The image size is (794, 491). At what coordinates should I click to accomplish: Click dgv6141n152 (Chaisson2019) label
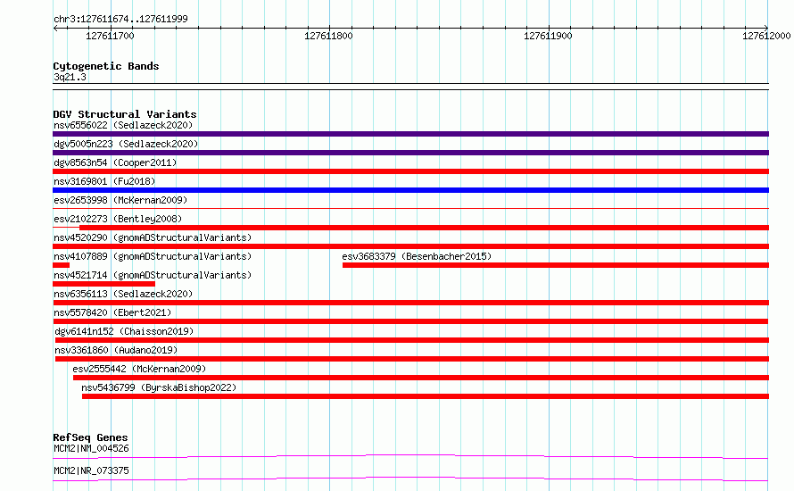(x=124, y=331)
